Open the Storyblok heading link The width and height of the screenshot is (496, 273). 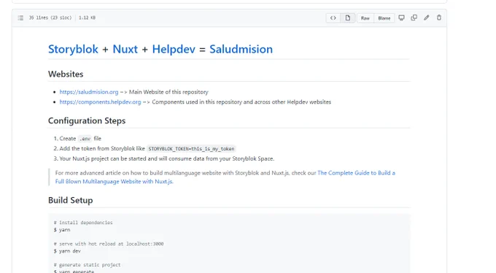click(x=73, y=49)
